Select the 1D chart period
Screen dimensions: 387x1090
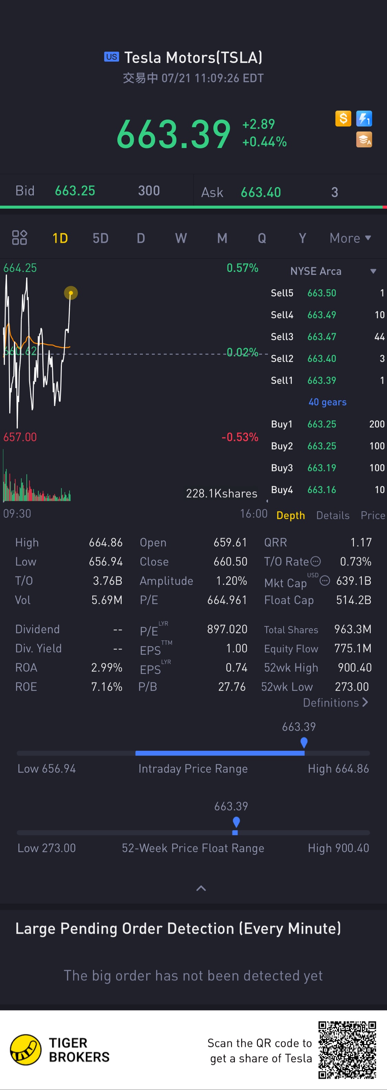pyautogui.click(x=60, y=238)
